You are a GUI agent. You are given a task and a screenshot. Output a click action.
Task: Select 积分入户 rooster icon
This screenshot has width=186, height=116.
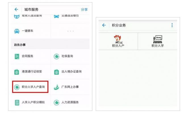click(x=118, y=39)
